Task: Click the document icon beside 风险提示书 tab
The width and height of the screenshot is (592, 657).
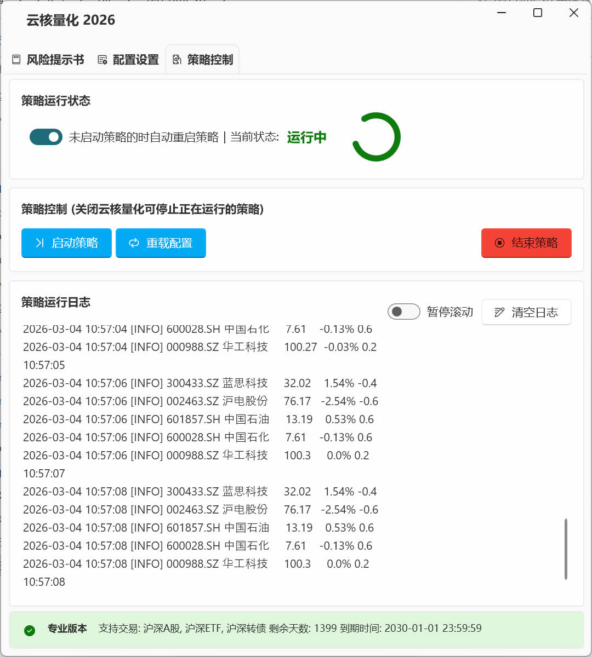Action: 16,59
